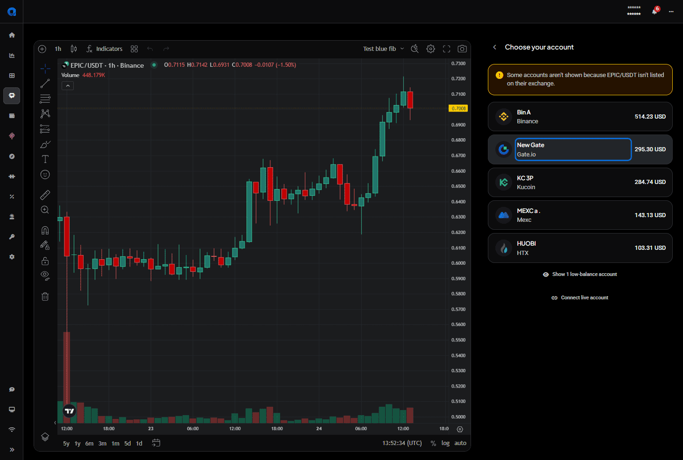Viewport: 683px width, 460px height.
Task: Toggle log scale on the price axis
Action: pyautogui.click(x=445, y=443)
